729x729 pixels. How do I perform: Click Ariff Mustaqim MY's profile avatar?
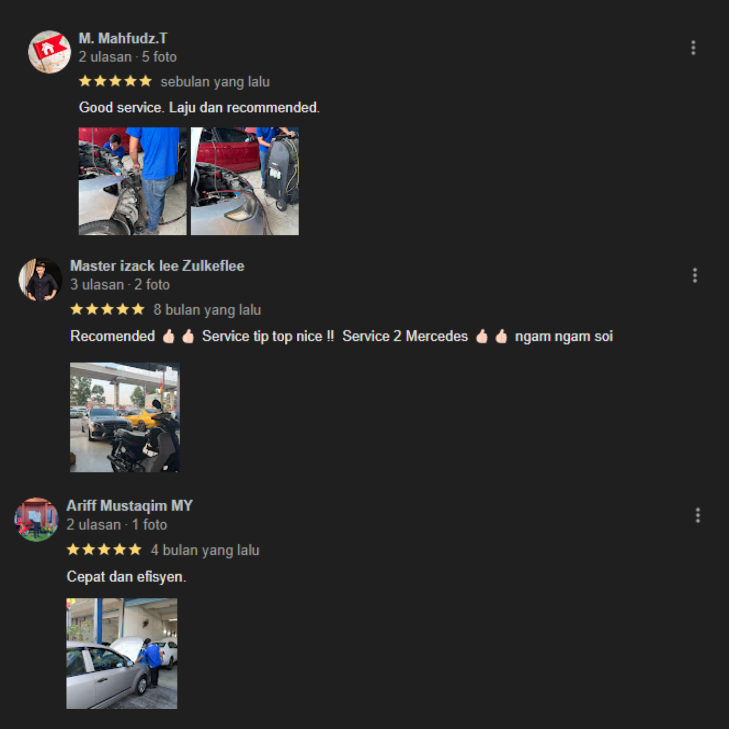tap(36, 519)
